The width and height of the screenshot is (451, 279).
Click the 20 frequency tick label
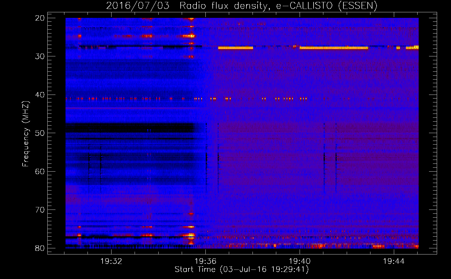(x=40, y=18)
